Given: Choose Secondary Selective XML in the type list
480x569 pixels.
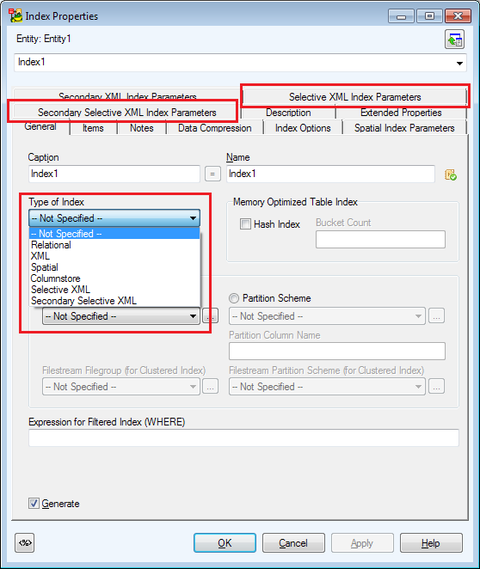Looking at the screenshot, I should (114, 301).
